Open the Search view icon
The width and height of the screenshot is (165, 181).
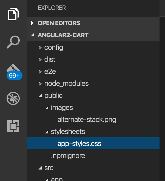point(13,42)
